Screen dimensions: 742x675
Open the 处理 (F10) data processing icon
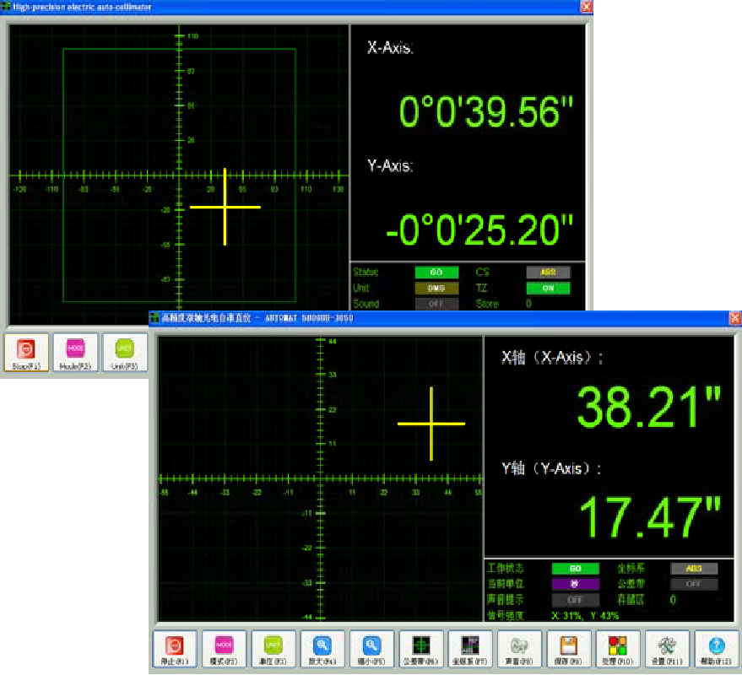(618, 649)
